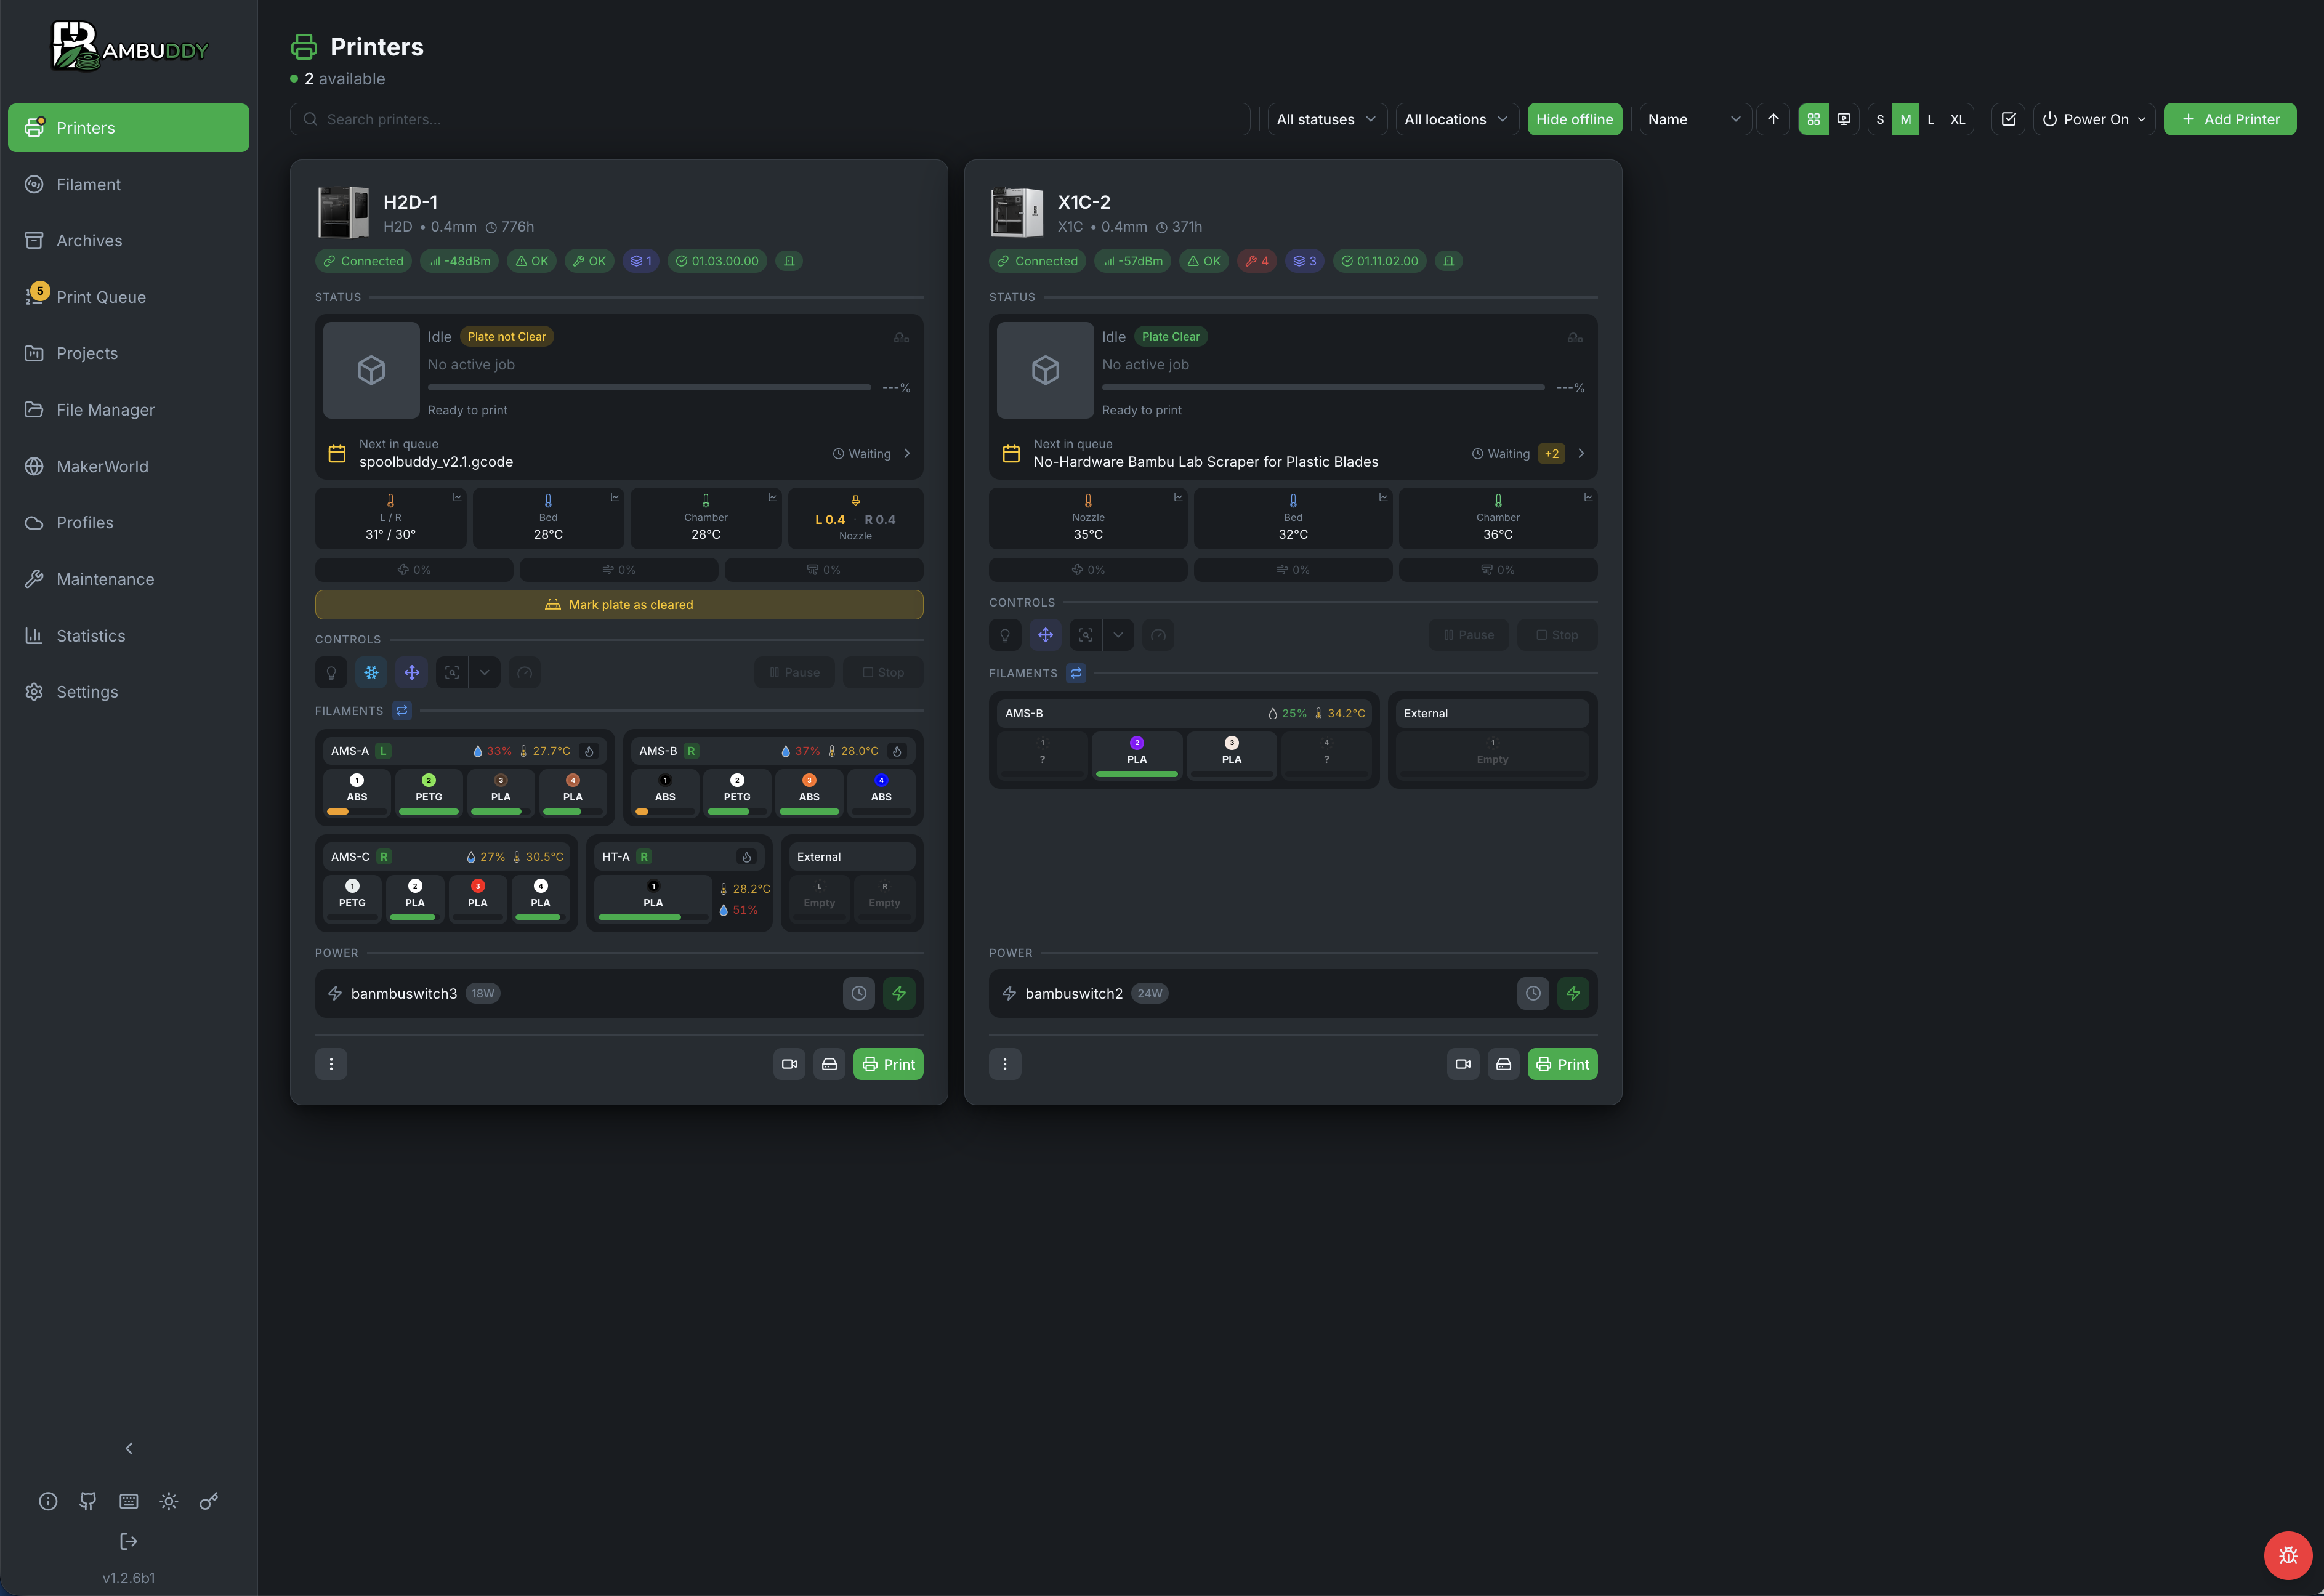The image size is (2324, 1596).
Task: Click Add Printer button
Action: click(2230, 119)
